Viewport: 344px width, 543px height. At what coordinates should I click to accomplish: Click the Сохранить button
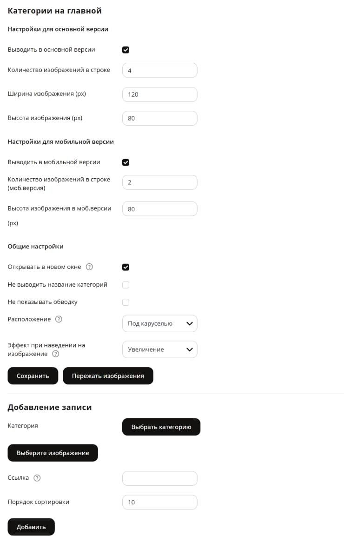coord(33,376)
